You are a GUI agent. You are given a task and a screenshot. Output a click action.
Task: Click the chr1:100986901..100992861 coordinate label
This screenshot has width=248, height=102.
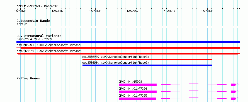(38, 6)
